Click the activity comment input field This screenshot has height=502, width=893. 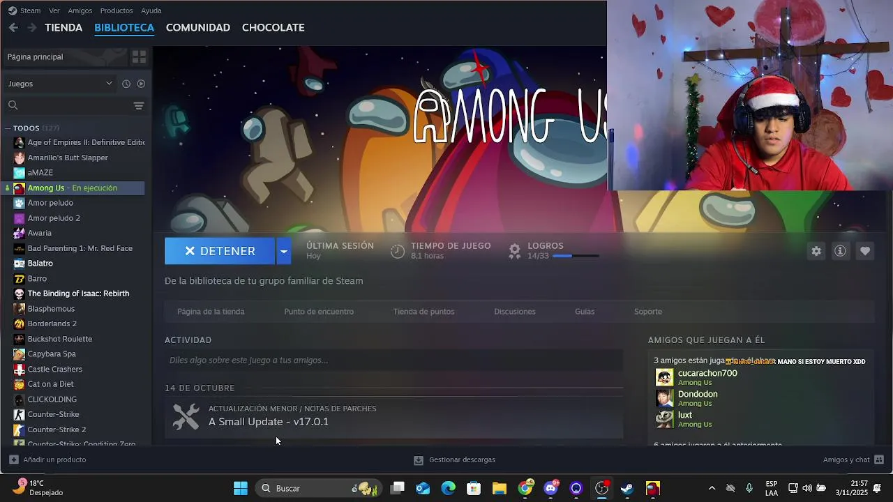pos(394,360)
